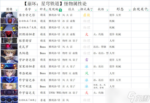This screenshot has width=150, height=103.
Task: Click 物理 雷 虚数 weakness for 杰帕德
Action: (x=70, y=53)
